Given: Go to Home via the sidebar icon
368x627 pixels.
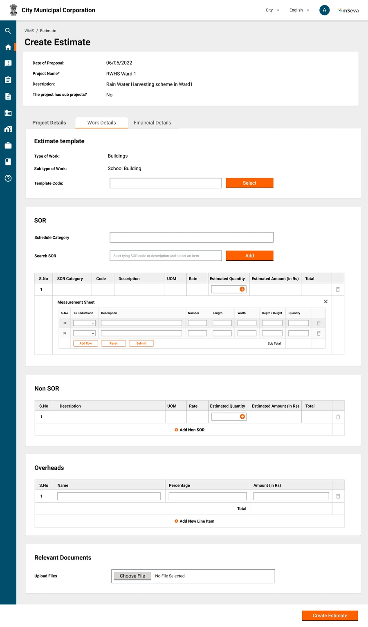Looking at the screenshot, I should click(x=8, y=47).
